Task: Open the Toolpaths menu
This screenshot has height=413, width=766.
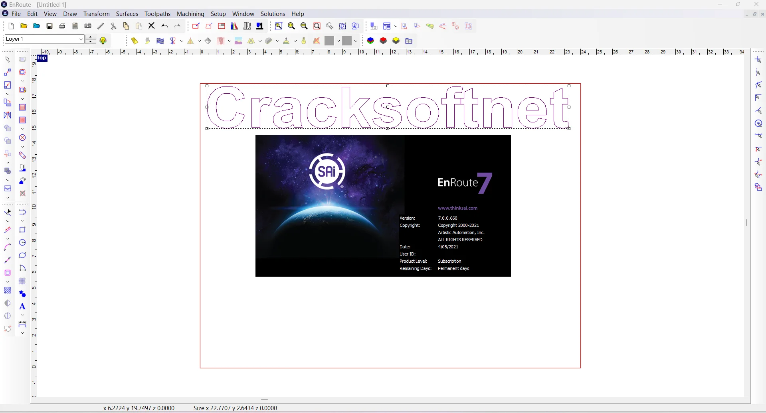Action: coord(158,14)
